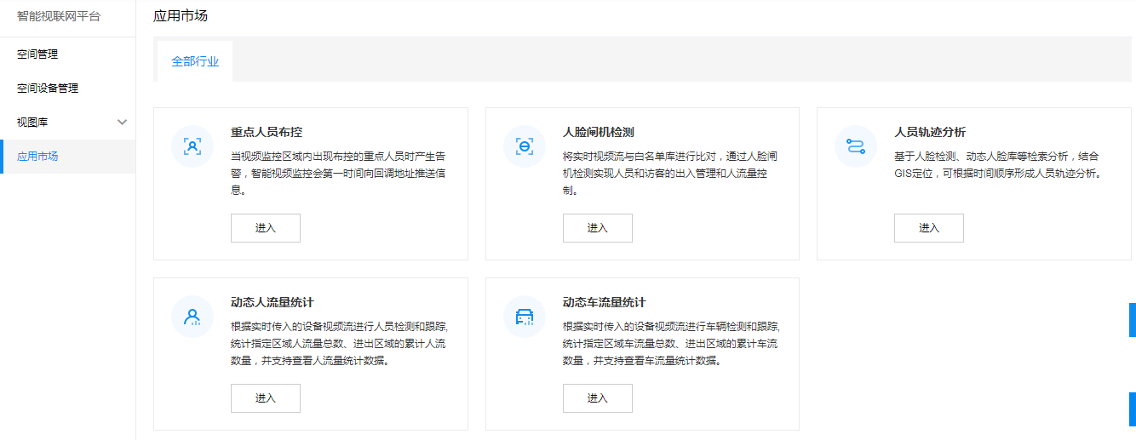Expand the 视图库 menu chevron

pos(122,123)
